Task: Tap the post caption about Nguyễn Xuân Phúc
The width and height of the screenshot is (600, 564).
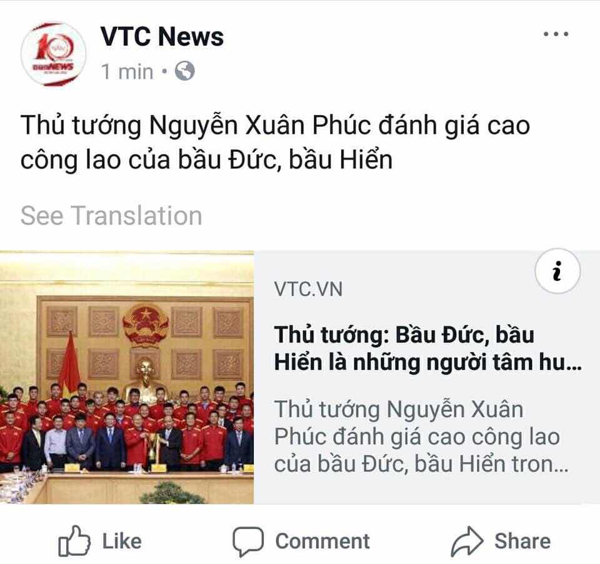Action: point(275,142)
